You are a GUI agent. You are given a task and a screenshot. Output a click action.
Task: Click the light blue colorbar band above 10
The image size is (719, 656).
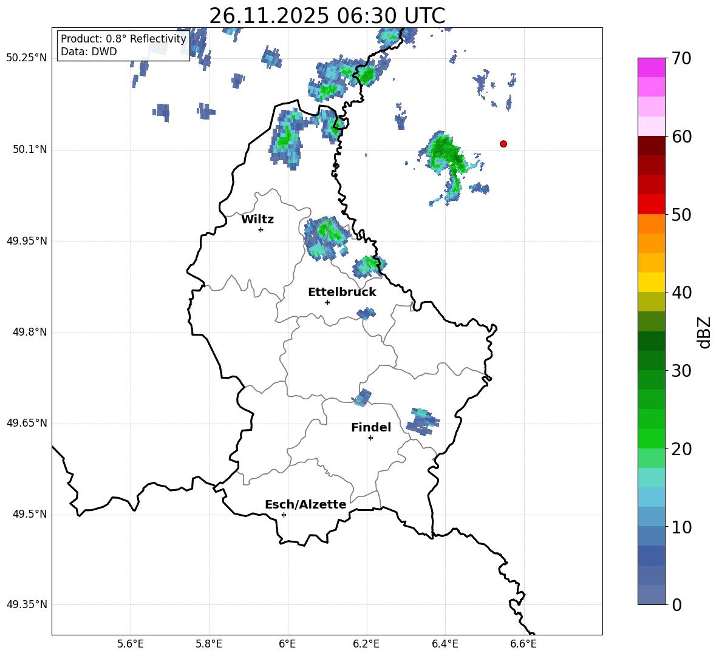pos(652,497)
